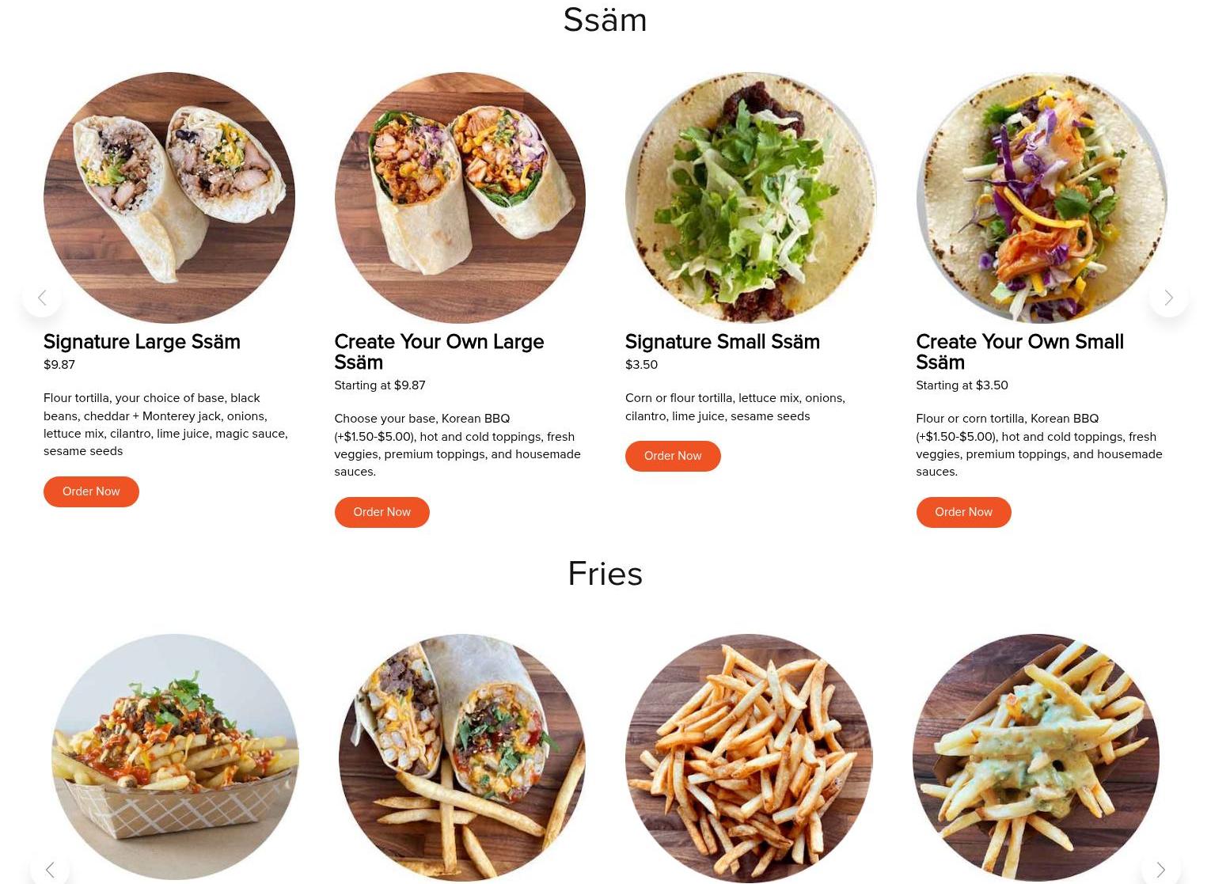Select the plain seasoned fries image
The width and height of the screenshot is (1211, 884).
[x=749, y=757]
